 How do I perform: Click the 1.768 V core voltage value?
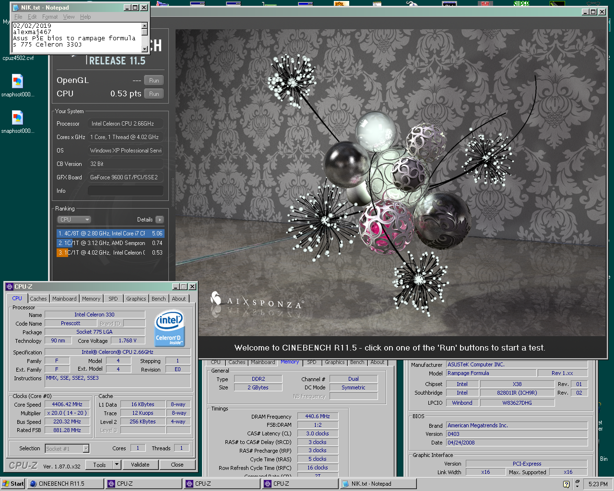pos(127,340)
